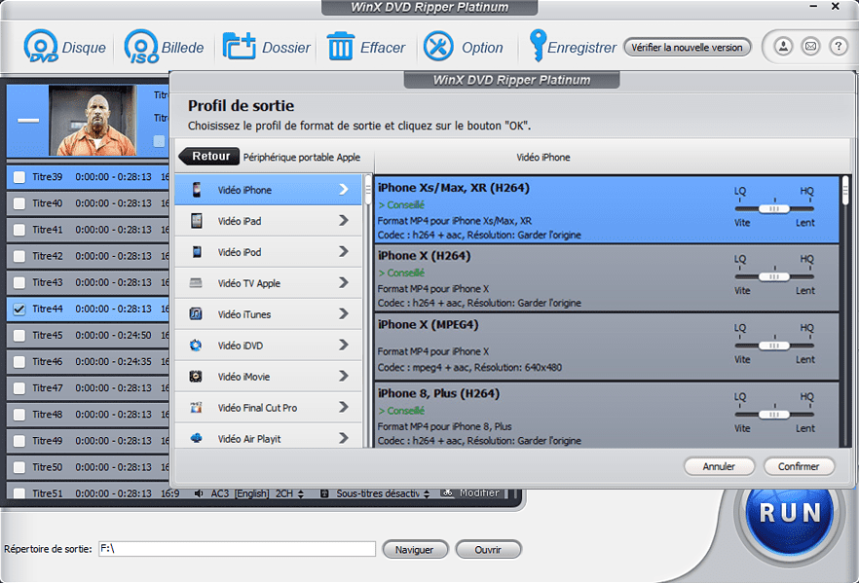Click the email envelope round icon
The width and height of the screenshot is (859, 583).
810,47
